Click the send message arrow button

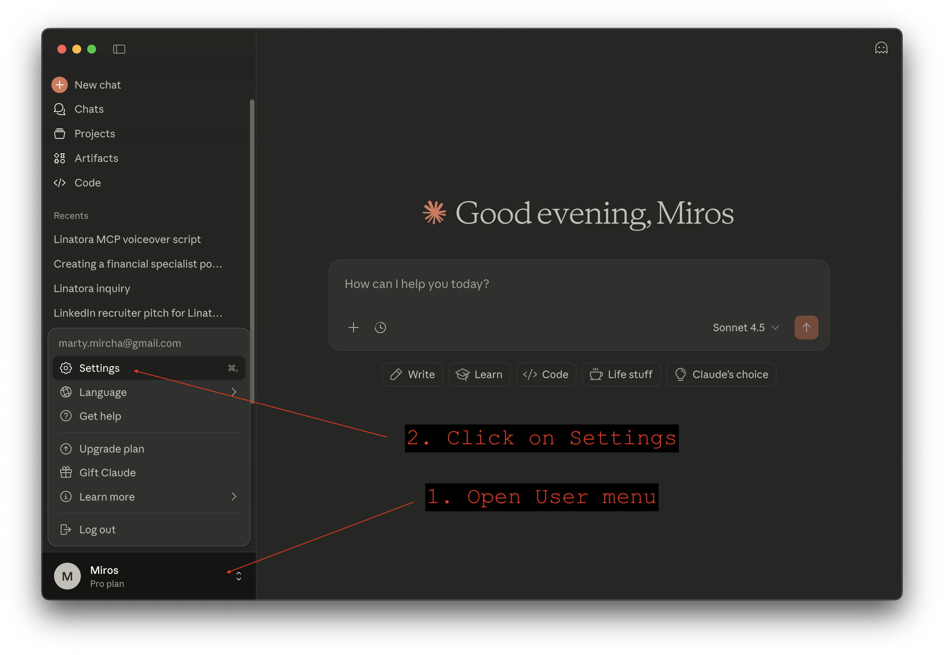coord(806,327)
